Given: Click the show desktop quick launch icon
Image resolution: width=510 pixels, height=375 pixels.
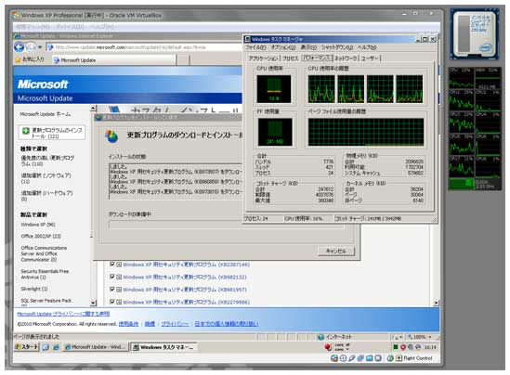Looking at the screenshot, I should 46,347.
